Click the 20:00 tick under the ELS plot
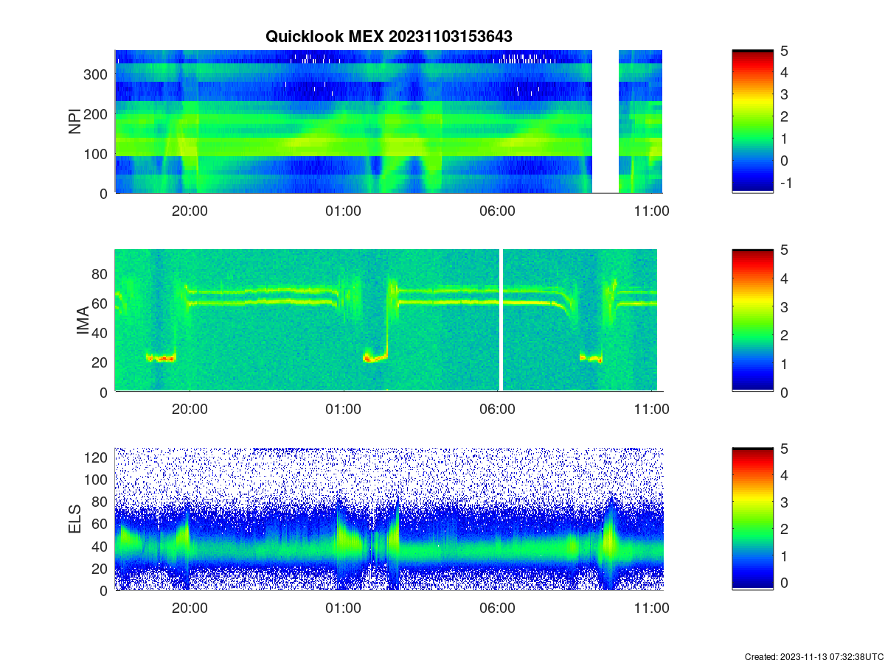The width and height of the screenshot is (885, 663). (190, 608)
